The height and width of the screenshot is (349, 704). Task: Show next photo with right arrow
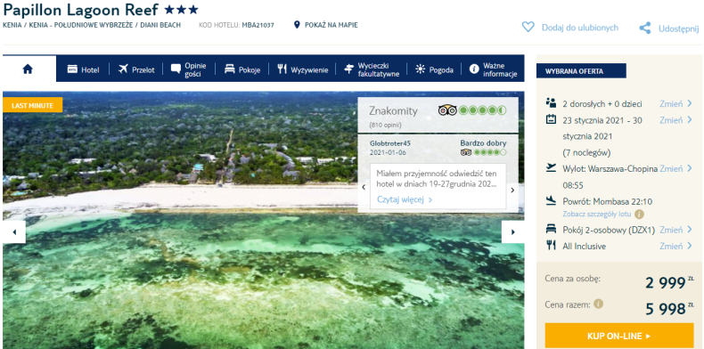pyautogui.click(x=512, y=232)
